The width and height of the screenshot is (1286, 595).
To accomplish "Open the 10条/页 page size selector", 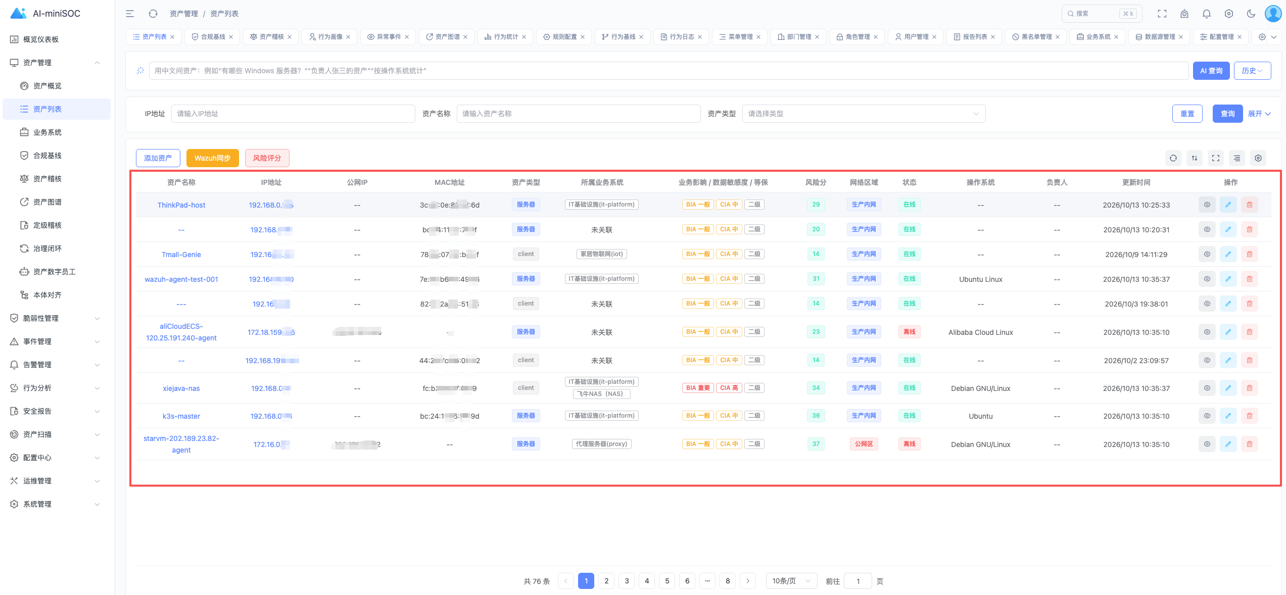I will [x=791, y=581].
